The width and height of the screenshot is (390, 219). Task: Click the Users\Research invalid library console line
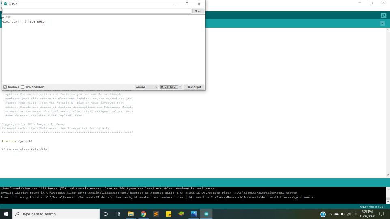tap(158, 197)
